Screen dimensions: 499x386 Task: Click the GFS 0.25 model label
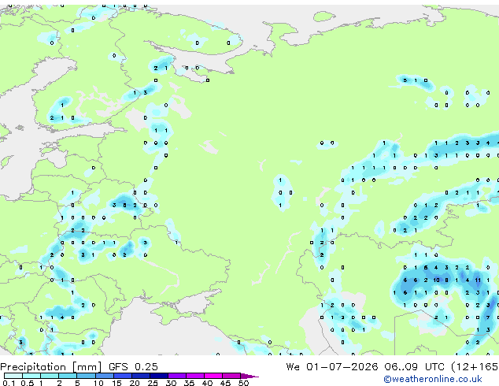click(x=133, y=367)
